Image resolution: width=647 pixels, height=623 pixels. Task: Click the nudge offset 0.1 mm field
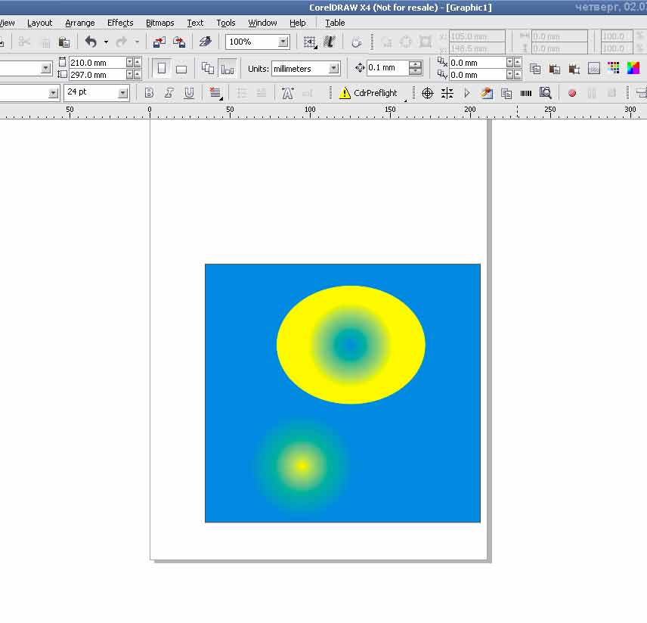[388, 68]
